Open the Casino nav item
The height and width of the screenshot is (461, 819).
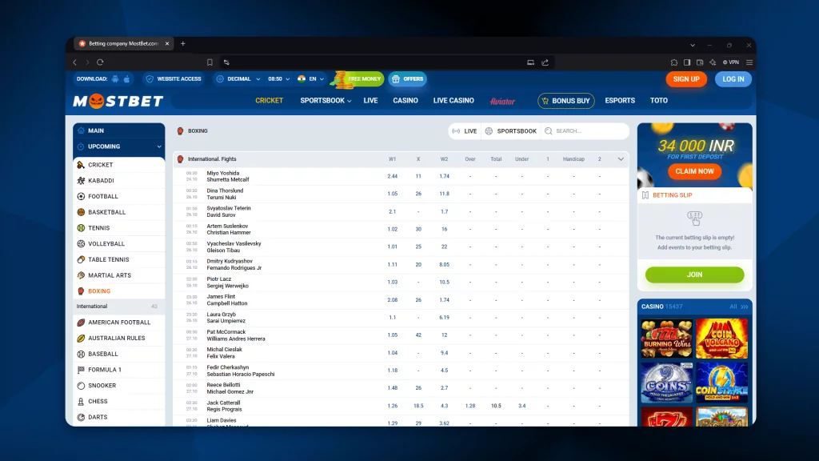click(x=406, y=100)
